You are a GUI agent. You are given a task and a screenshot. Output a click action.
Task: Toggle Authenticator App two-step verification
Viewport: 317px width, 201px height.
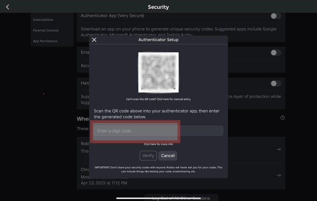click(275, 16)
